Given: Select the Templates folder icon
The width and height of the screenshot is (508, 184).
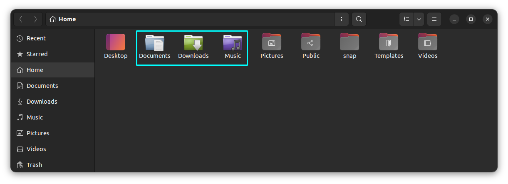Looking at the screenshot, I should coord(389,42).
